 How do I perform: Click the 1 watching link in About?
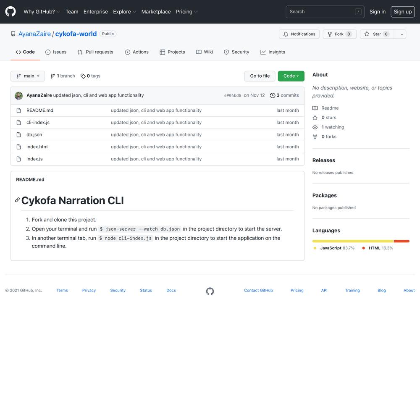click(x=328, y=127)
